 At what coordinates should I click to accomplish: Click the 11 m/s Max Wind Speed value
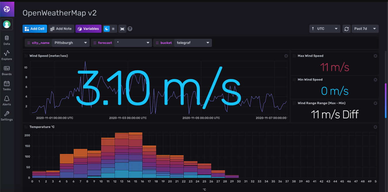coord(335,67)
